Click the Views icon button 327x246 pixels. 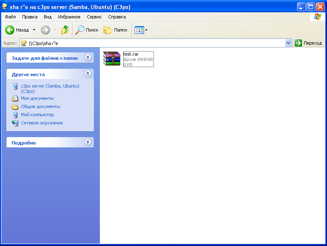139,30
